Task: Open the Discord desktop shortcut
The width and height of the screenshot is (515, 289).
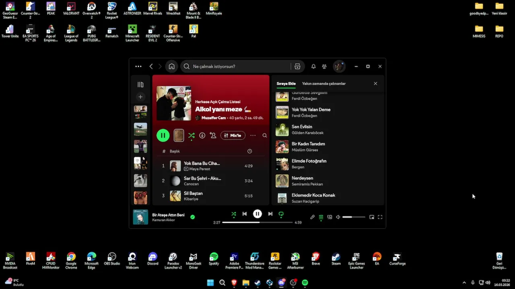Action: [152, 259]
